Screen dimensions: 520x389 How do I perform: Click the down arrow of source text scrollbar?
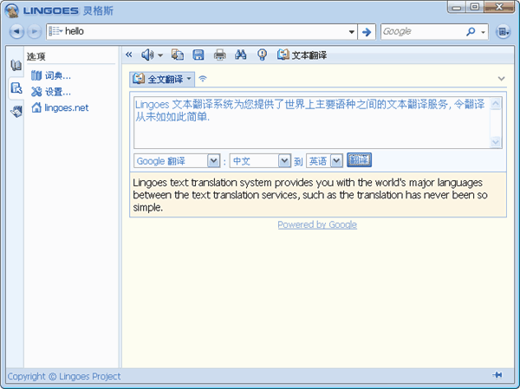click(496, 142)
